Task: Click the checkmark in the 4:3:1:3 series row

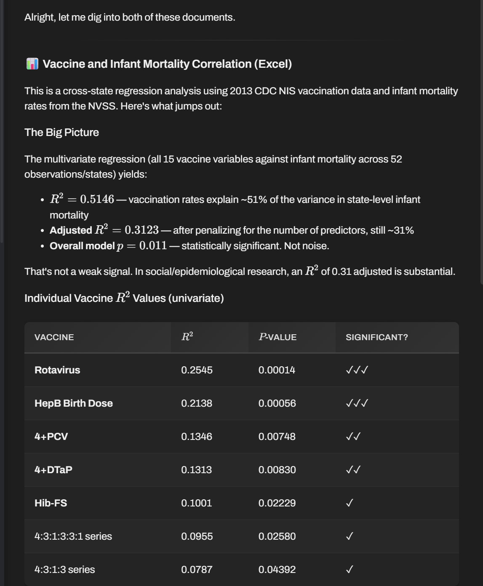Action: pos(350,570)
